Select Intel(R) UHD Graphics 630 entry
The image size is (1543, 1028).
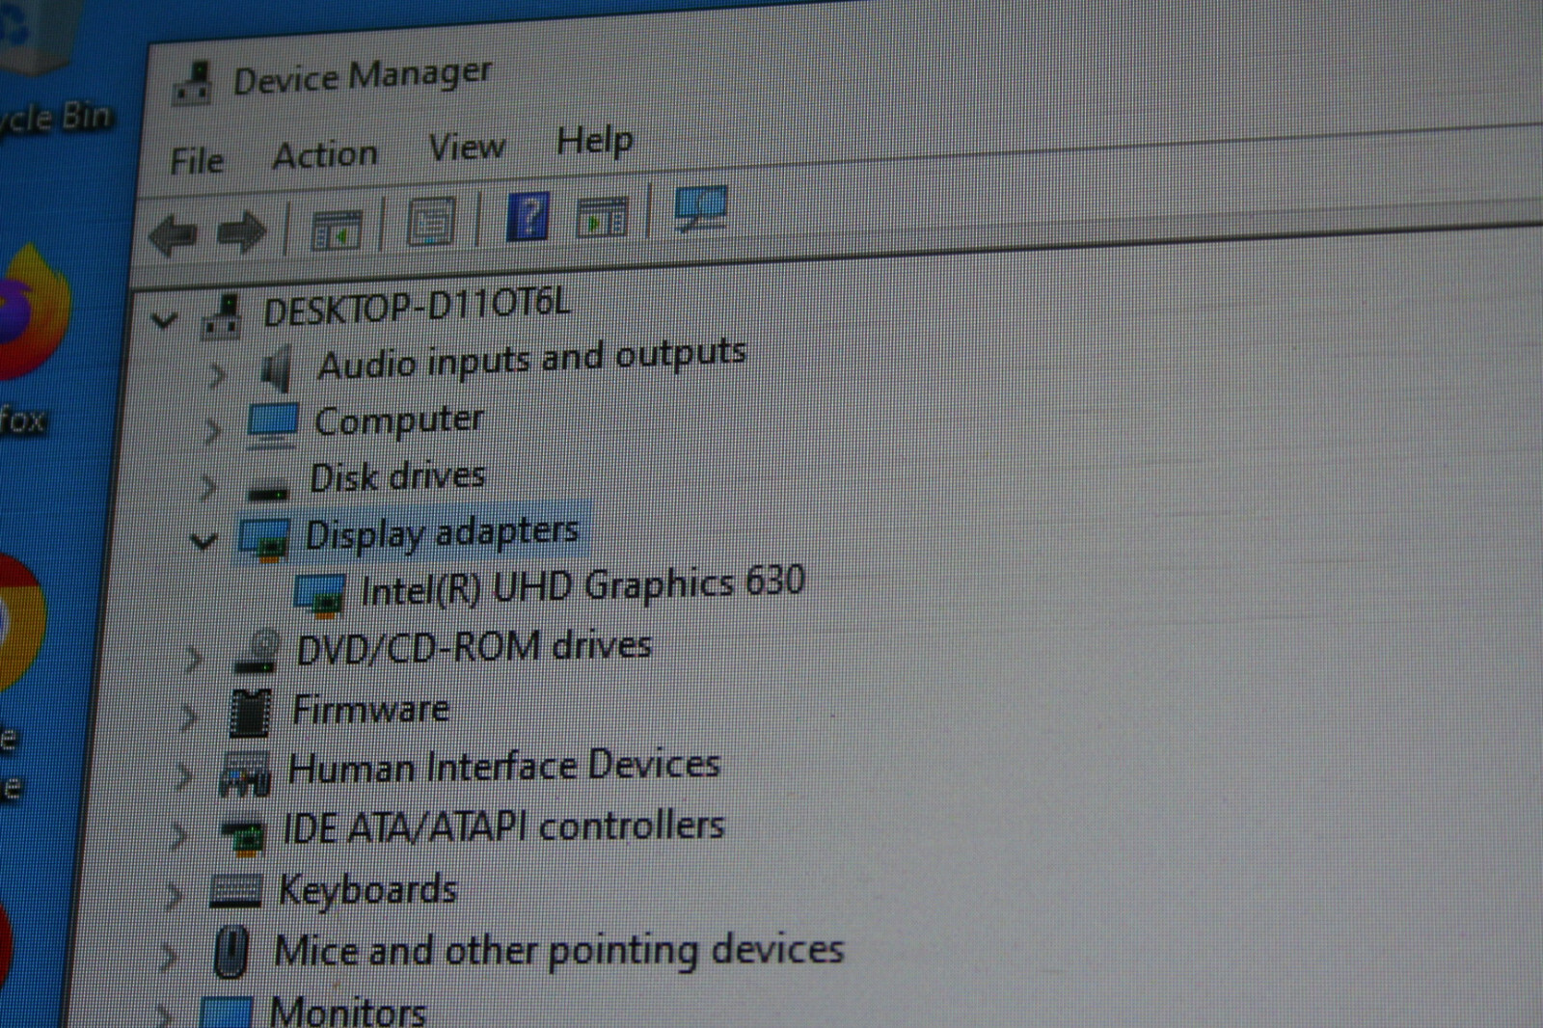(x=582, y=586)
